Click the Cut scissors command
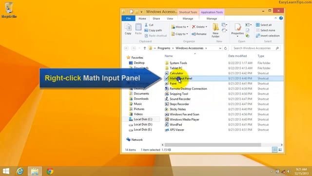Viewport: 312px width, 176px height. (x=149, y=25)
